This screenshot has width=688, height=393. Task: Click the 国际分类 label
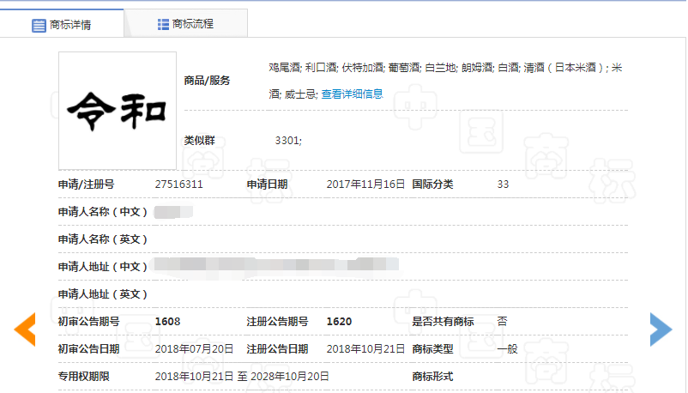(432, 184)
